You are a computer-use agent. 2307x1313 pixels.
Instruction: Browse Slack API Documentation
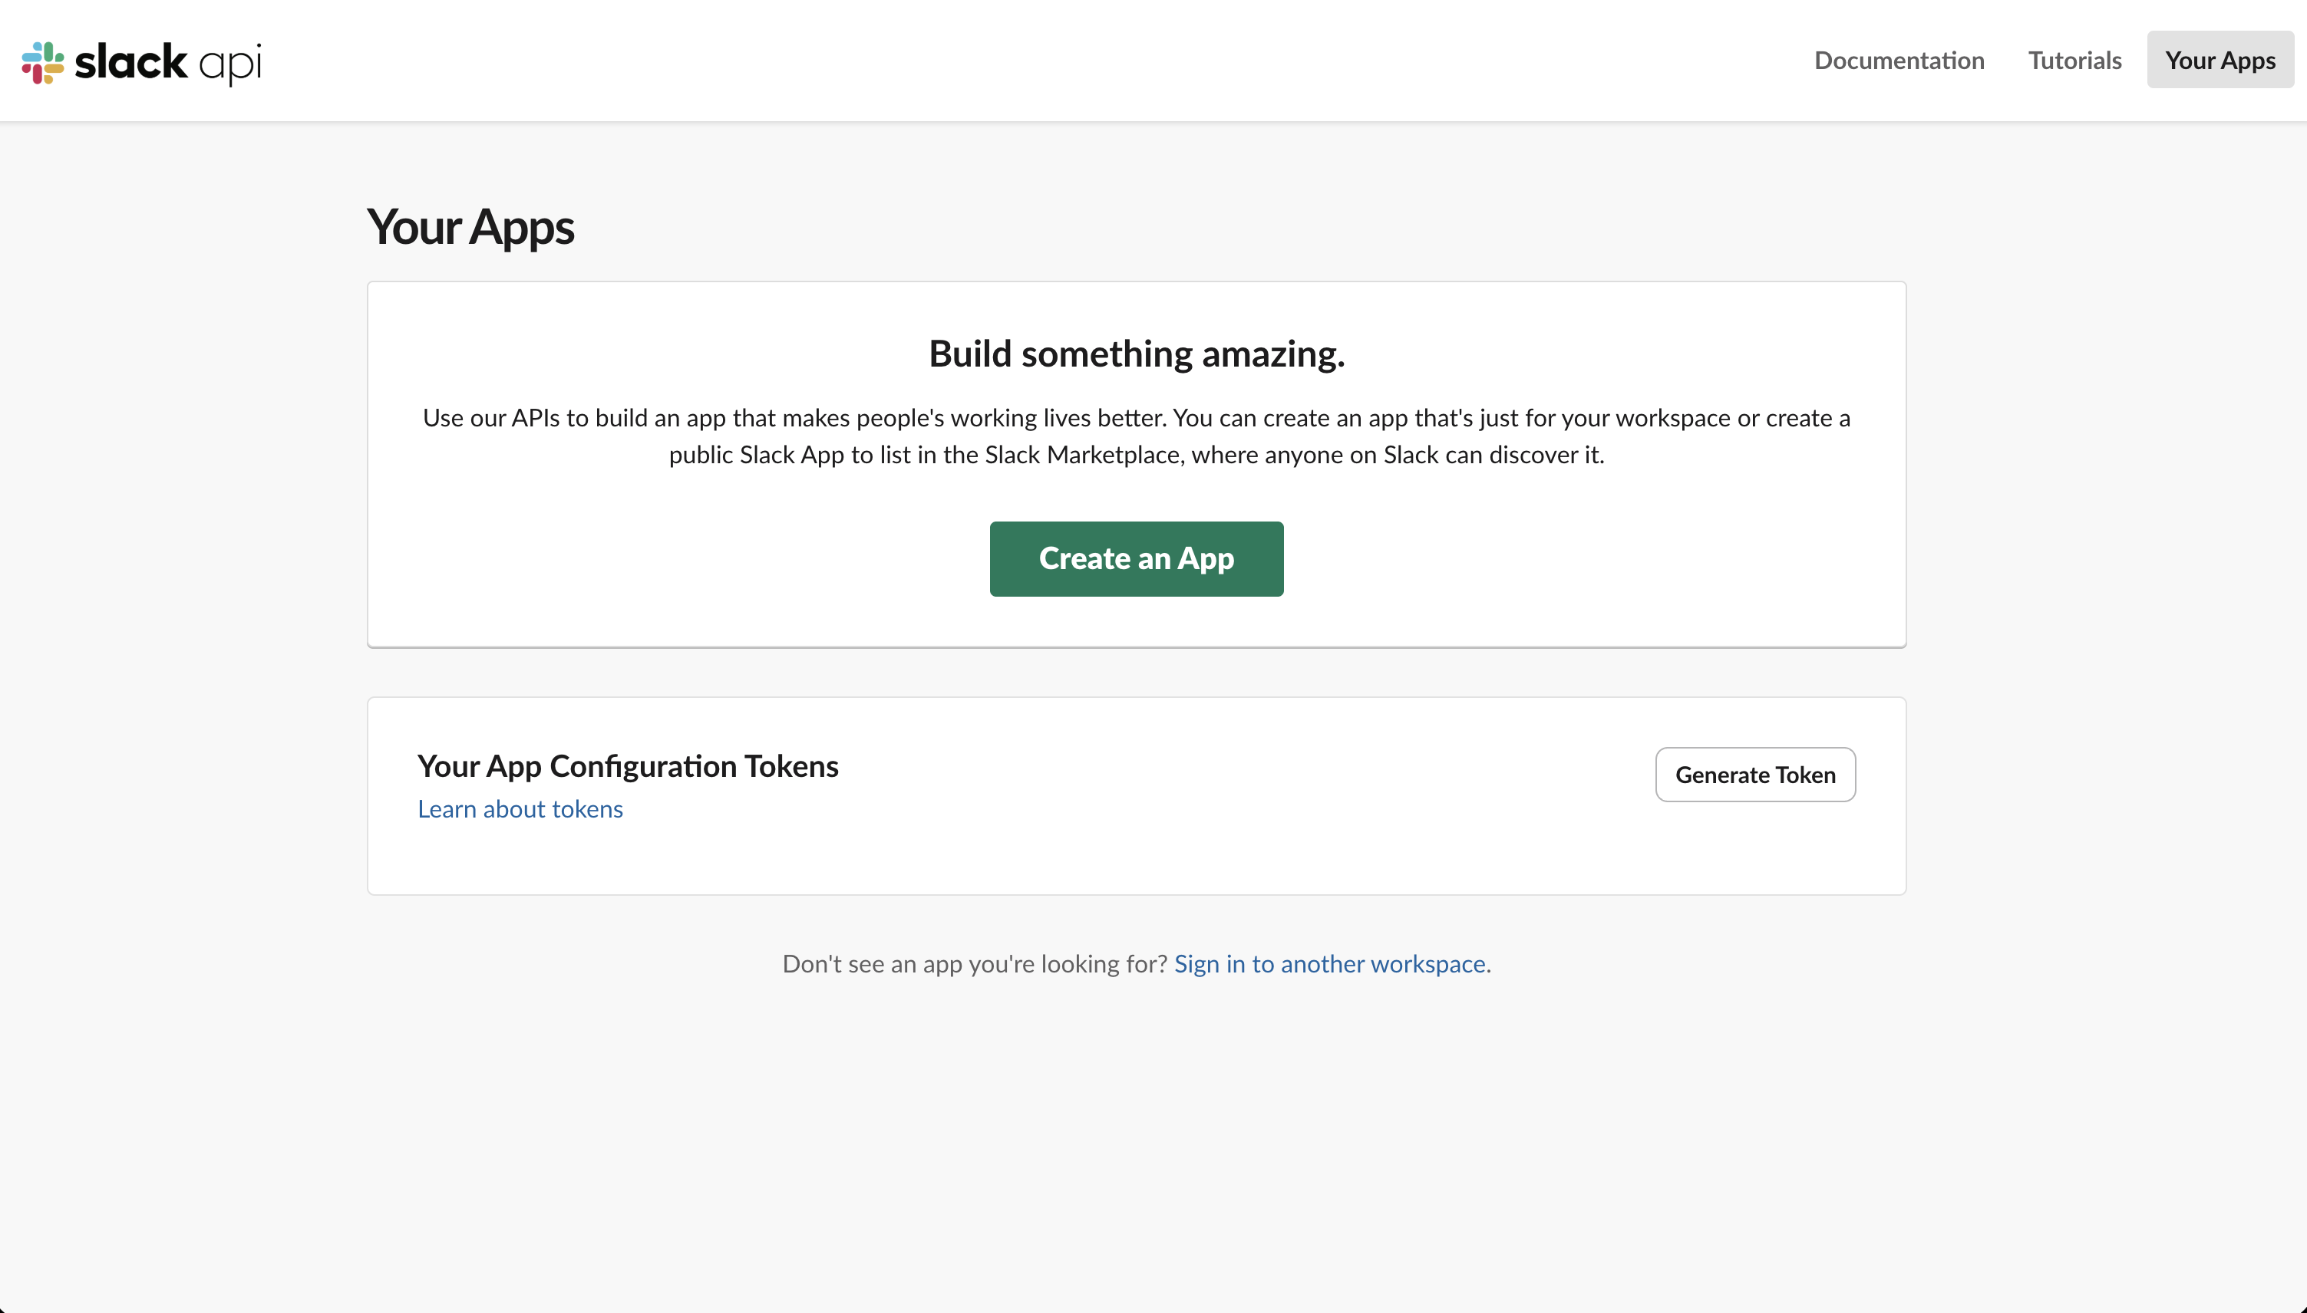pyautogui.click(x=1899, y=60)
